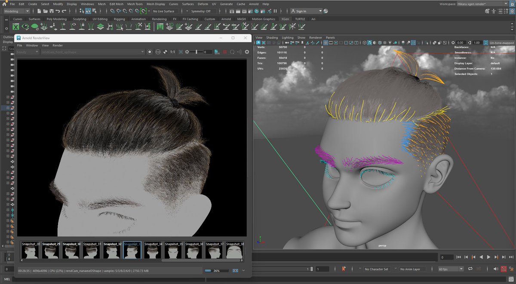The height and width of the screenshot is (284, 516).
Task: Toggle the viewport grid display icon
Action: pyautogui.click(x=326, y=43)
